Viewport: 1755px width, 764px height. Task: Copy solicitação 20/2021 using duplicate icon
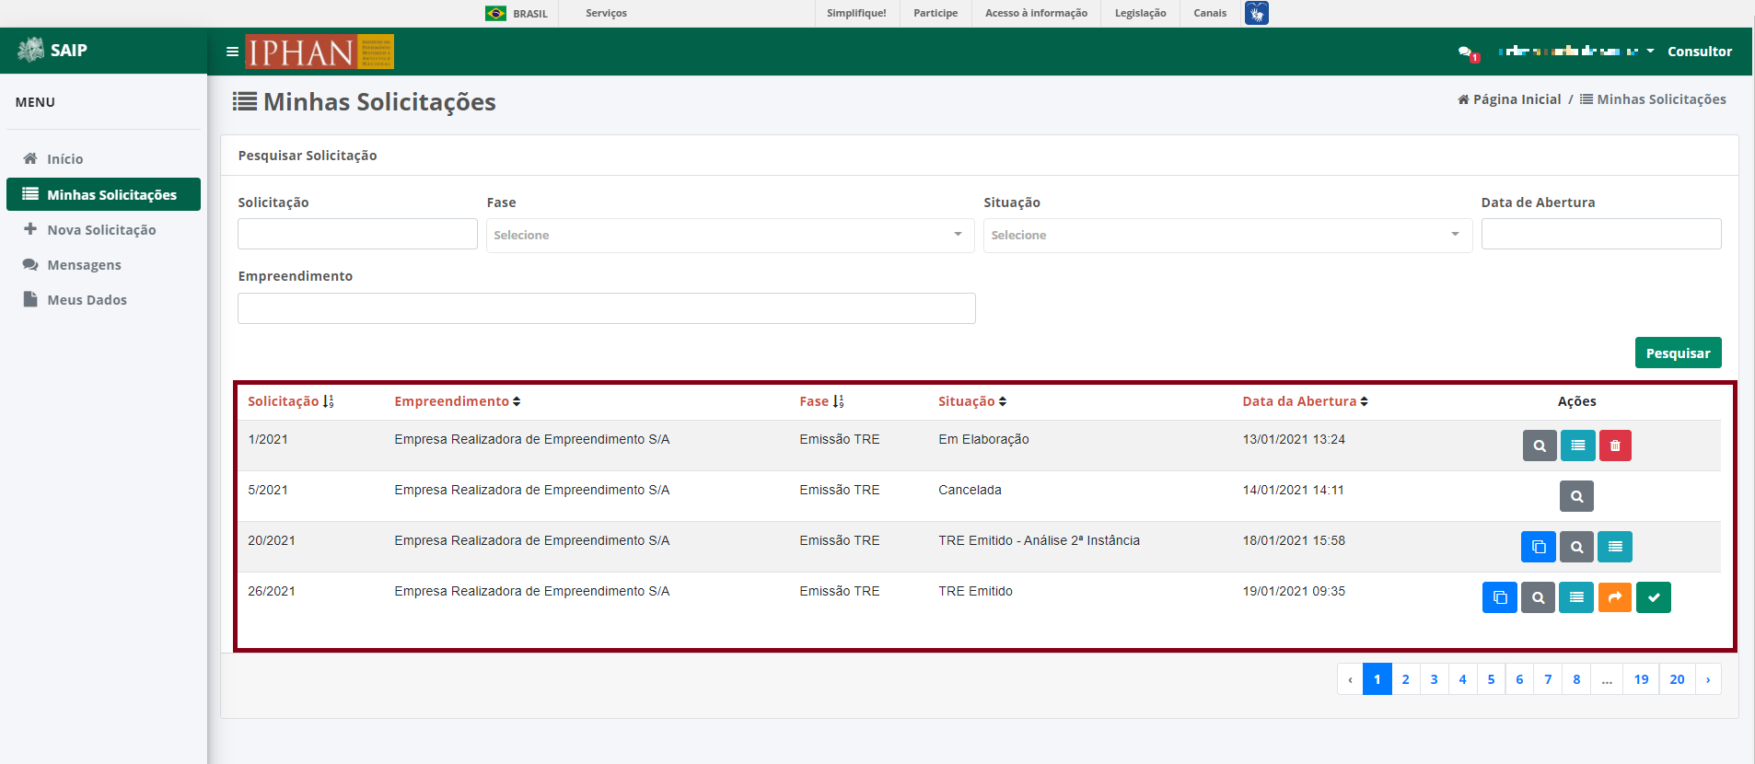[x=1539, y=547]
